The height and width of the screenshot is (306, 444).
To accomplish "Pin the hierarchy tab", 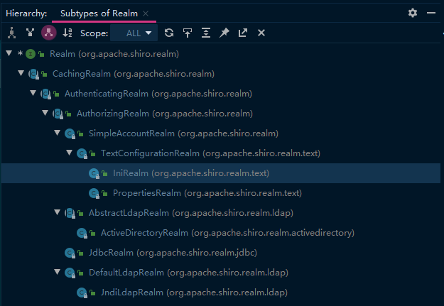I will pos(224,33).
